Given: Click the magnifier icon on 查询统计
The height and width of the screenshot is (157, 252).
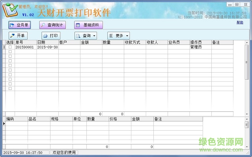Looking at the screenshot, I should [43, 25].
